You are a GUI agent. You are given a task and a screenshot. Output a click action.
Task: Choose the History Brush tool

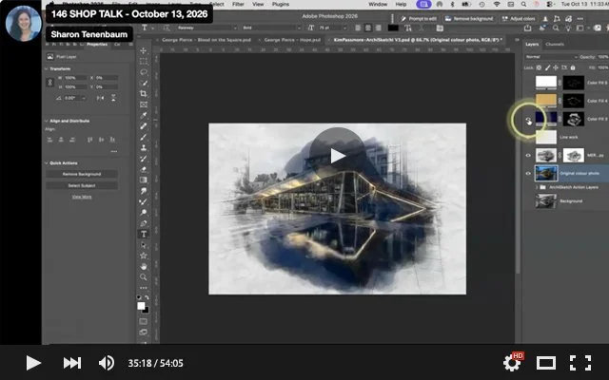coord(144,159)
